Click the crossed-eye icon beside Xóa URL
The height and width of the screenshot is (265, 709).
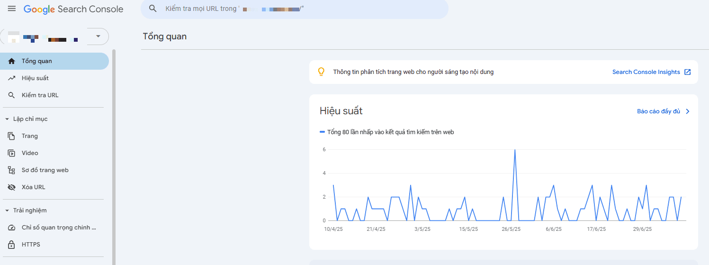tap(12, 187)
